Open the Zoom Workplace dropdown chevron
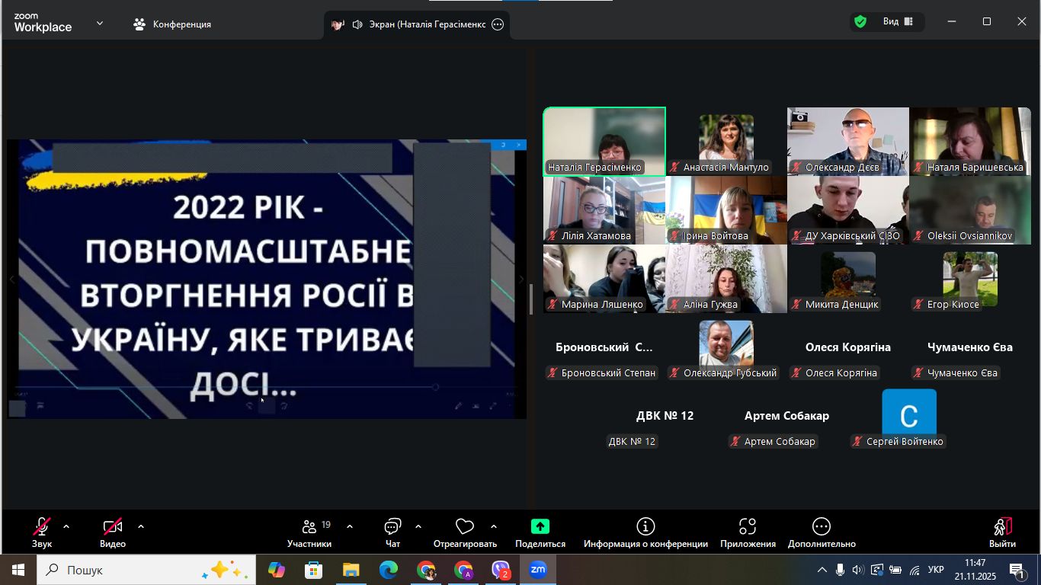The height and width of the screenshot is (585, 1041). click(100, 24)
